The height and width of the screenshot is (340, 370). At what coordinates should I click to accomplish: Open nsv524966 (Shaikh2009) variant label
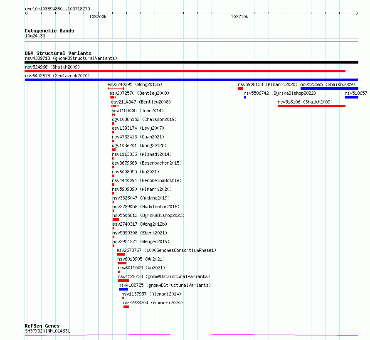pyautogui.click(x=52, y=67)
